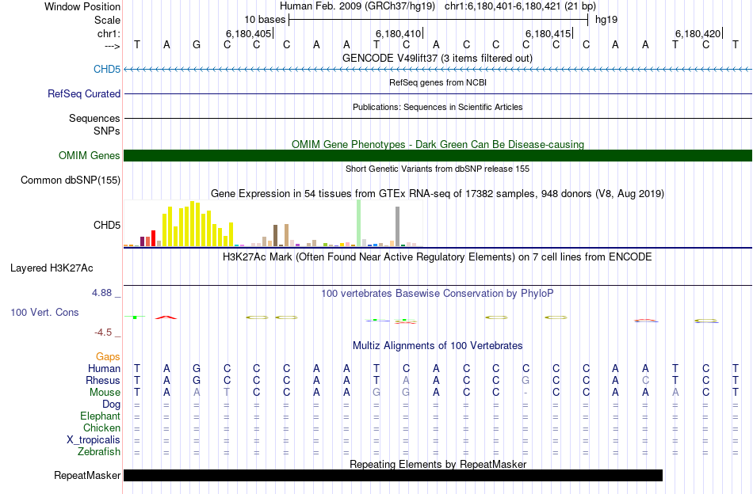Screen dimensions: 753x494
Task: Click the 10 bases scale bar
Action: 438,20
